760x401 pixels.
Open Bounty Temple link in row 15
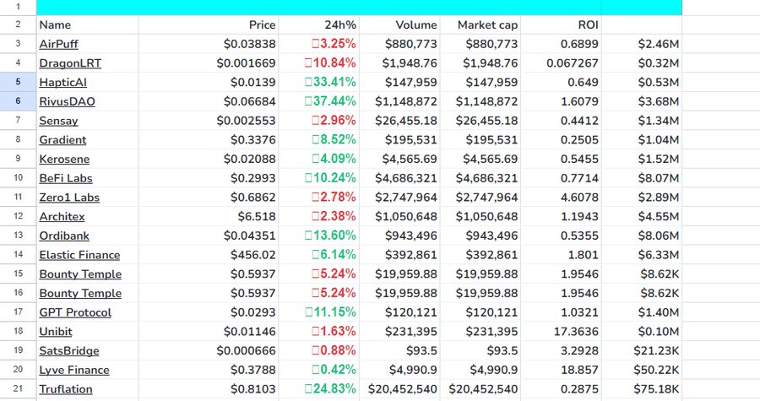[x=80, y=274]
